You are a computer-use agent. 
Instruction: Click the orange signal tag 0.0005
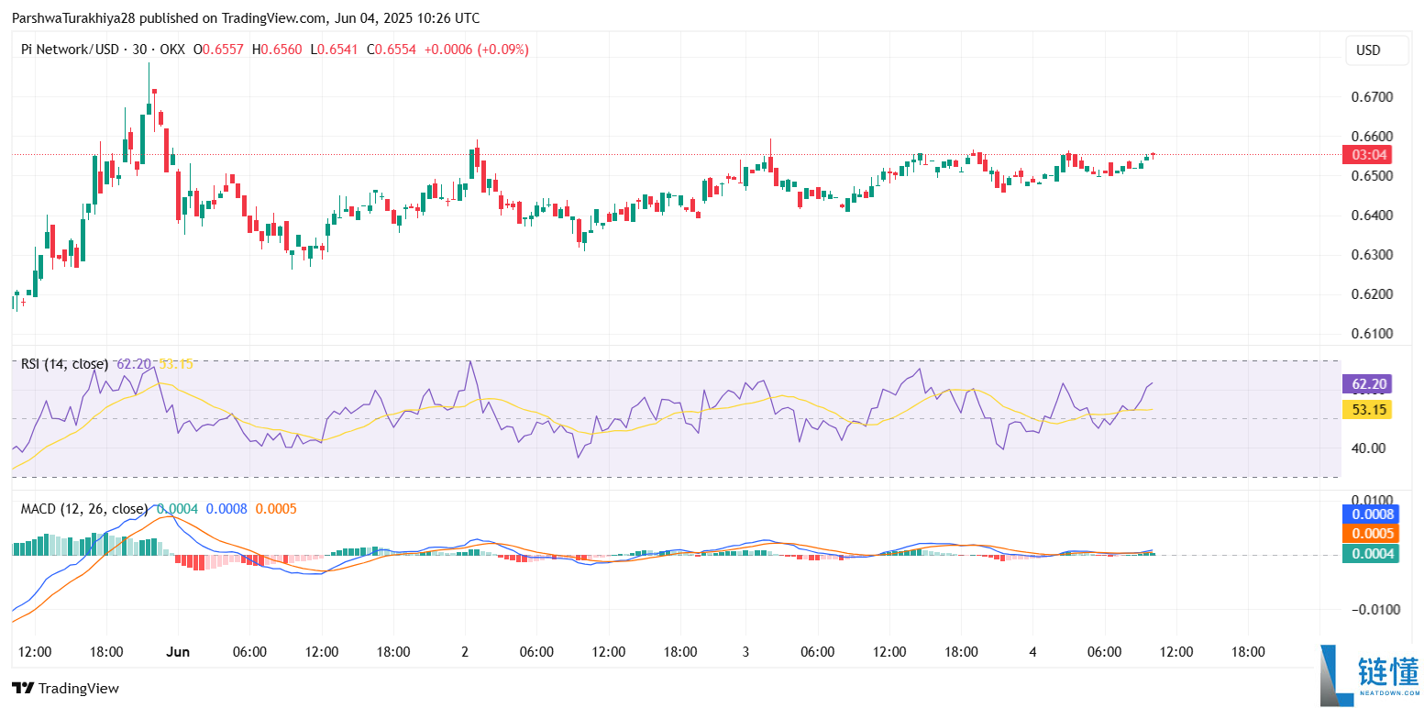point(1370,534)
